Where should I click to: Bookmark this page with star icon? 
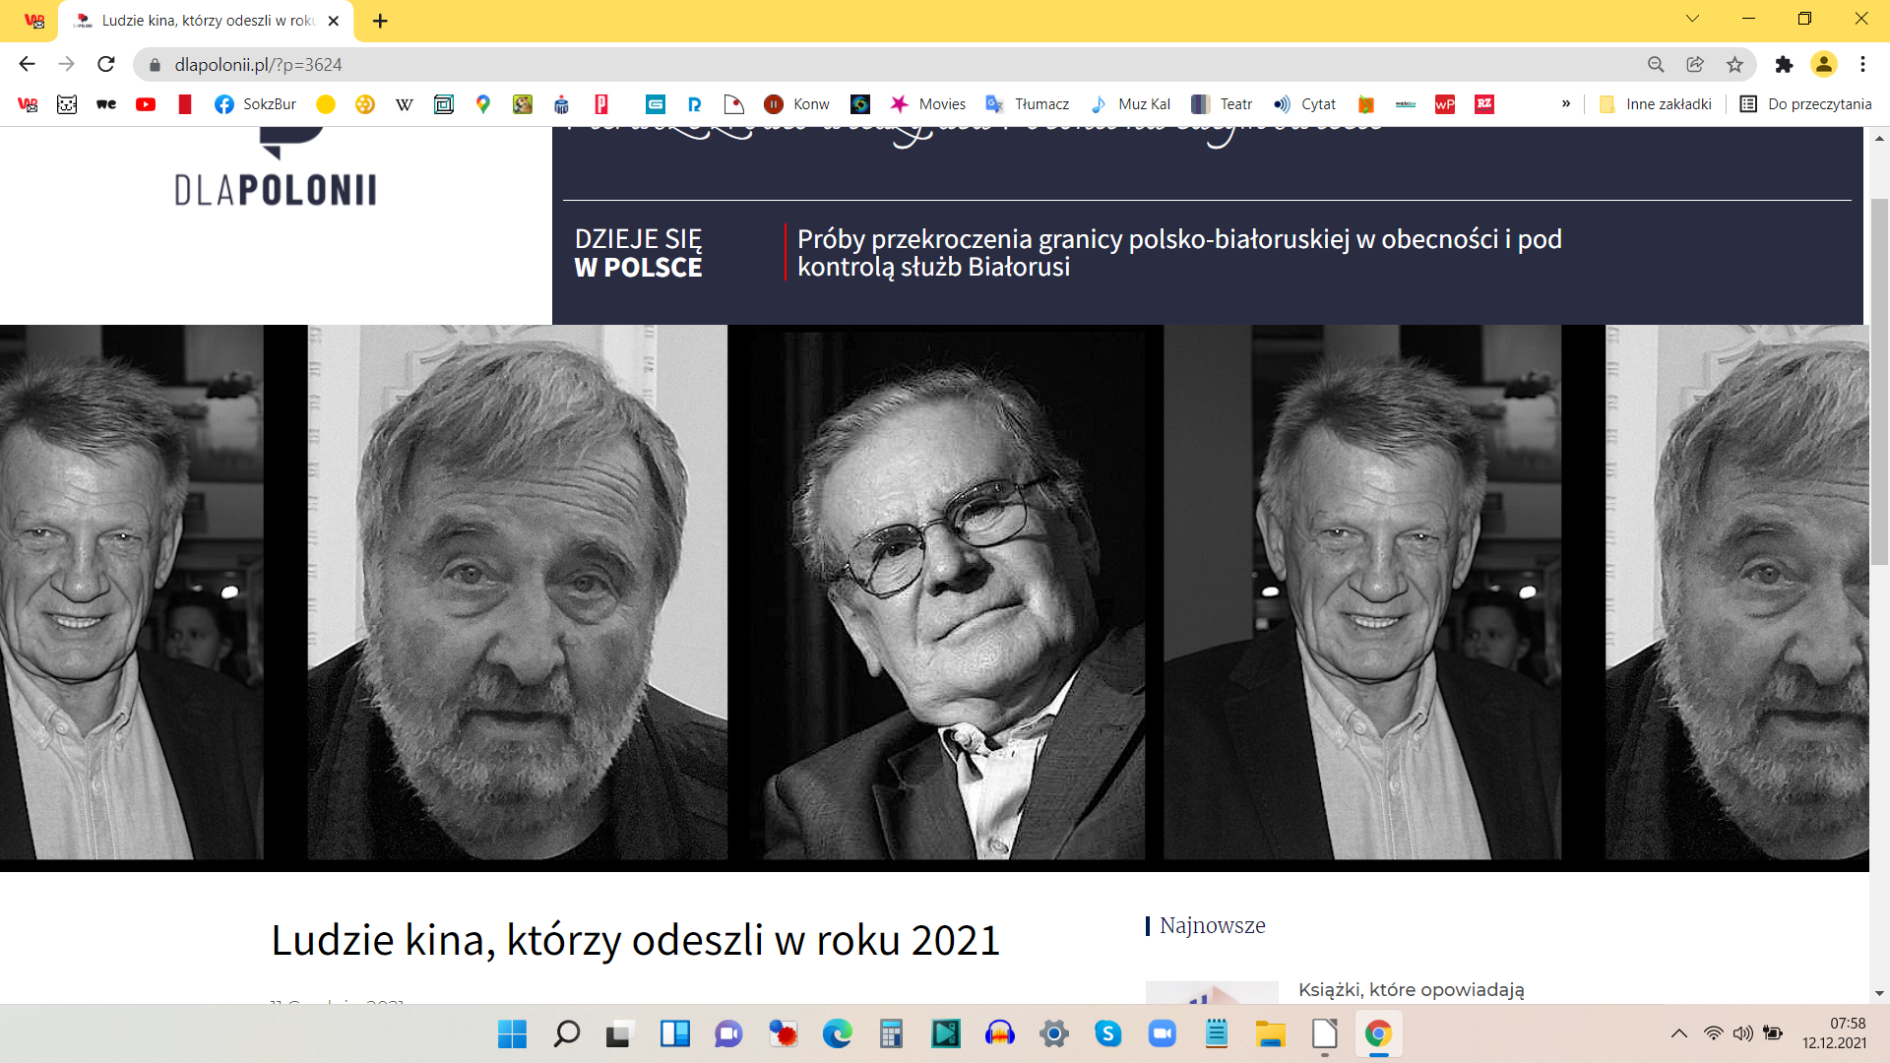point(1734,64)
